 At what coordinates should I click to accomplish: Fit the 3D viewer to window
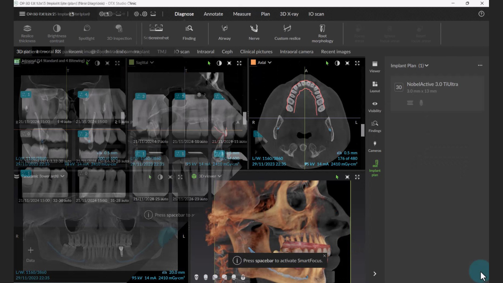click(347, 177)
